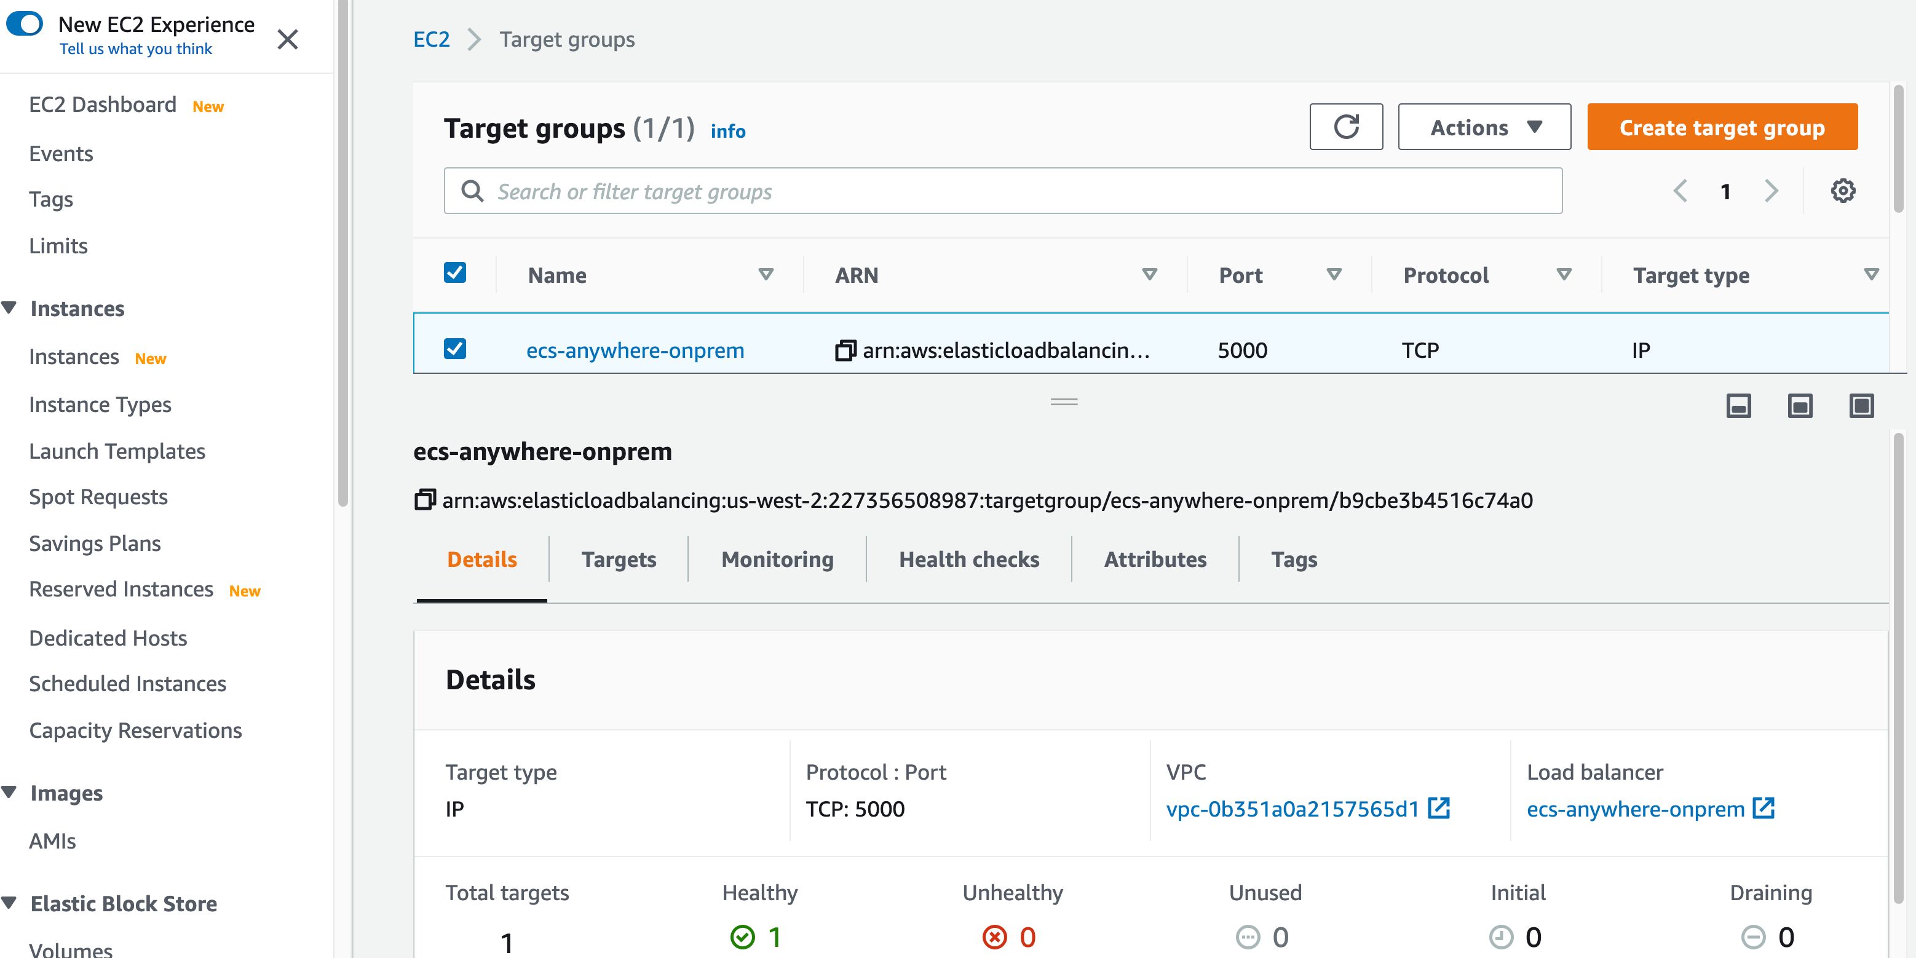Set split panel to smallest size icon
This screenshot has width=1916, height=958.
(x=1738, y=406)
